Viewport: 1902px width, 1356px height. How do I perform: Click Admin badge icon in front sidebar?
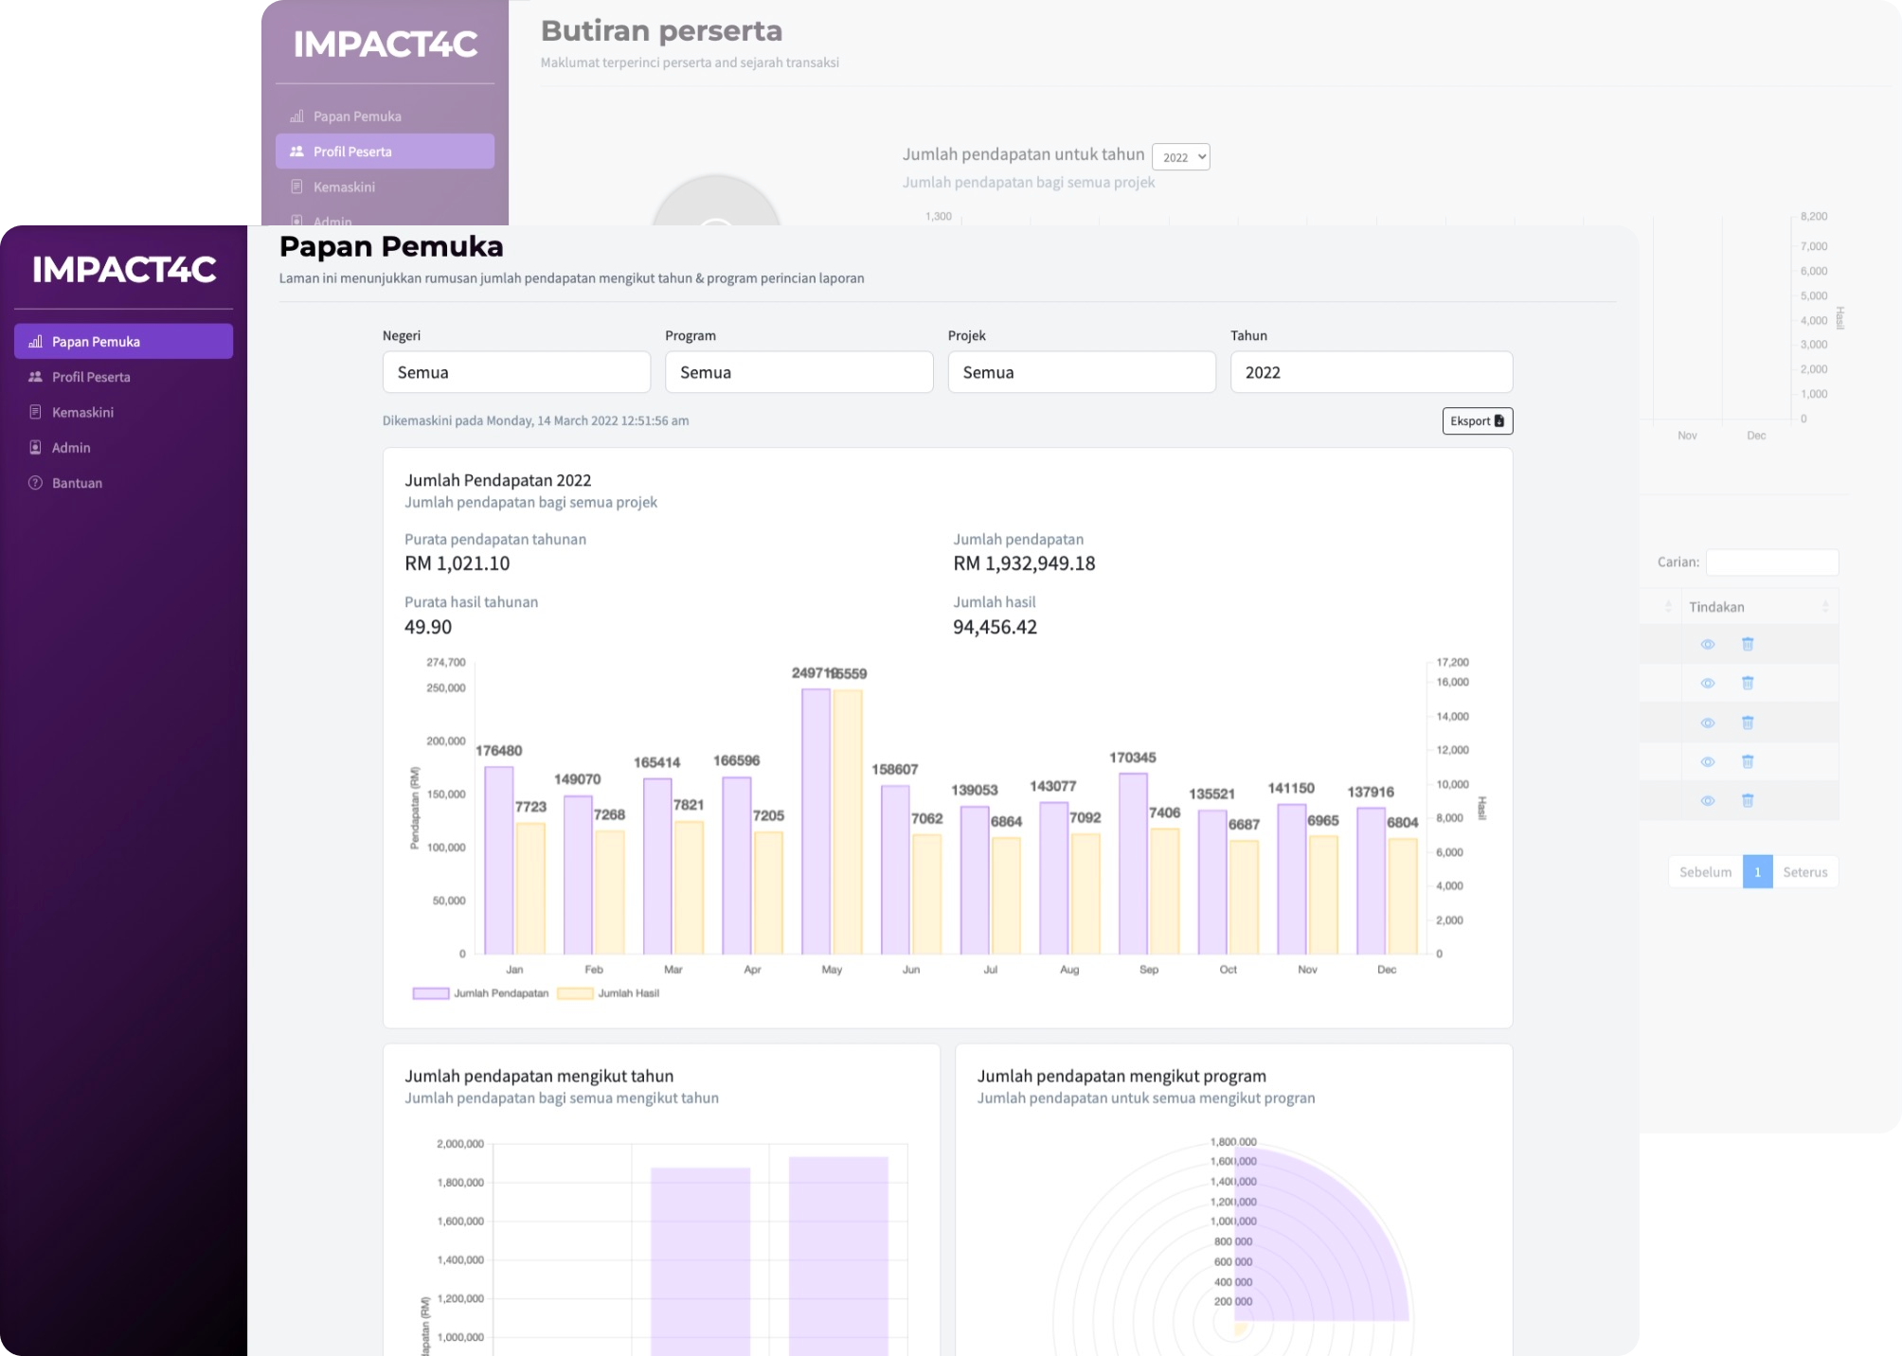point(35,447)
